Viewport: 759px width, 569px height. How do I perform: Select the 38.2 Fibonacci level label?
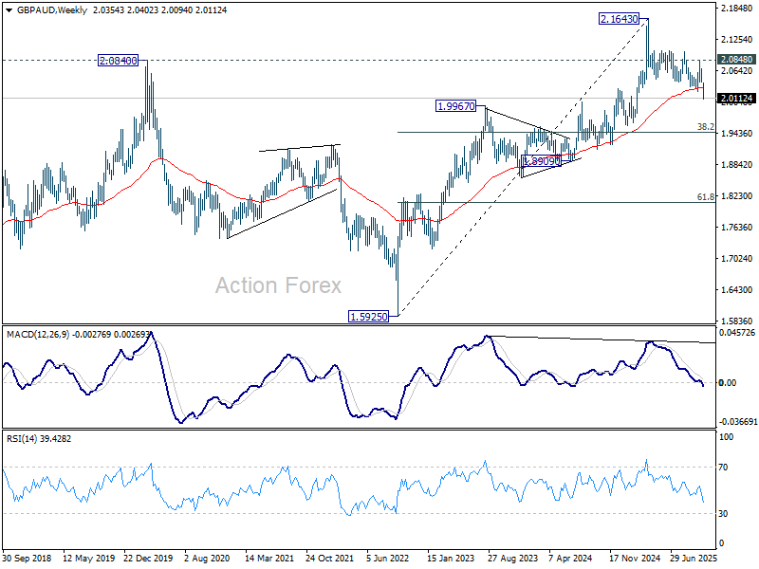pyautogui.click(x=705, y=126)
